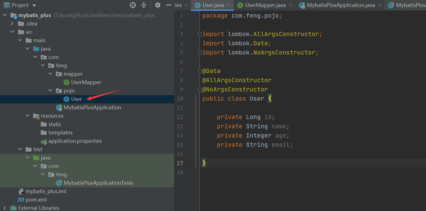This screenshot has width=426, height=211.
Task: Click the Project panel title label
Action: pyautogui.click(x=20, y=5)
